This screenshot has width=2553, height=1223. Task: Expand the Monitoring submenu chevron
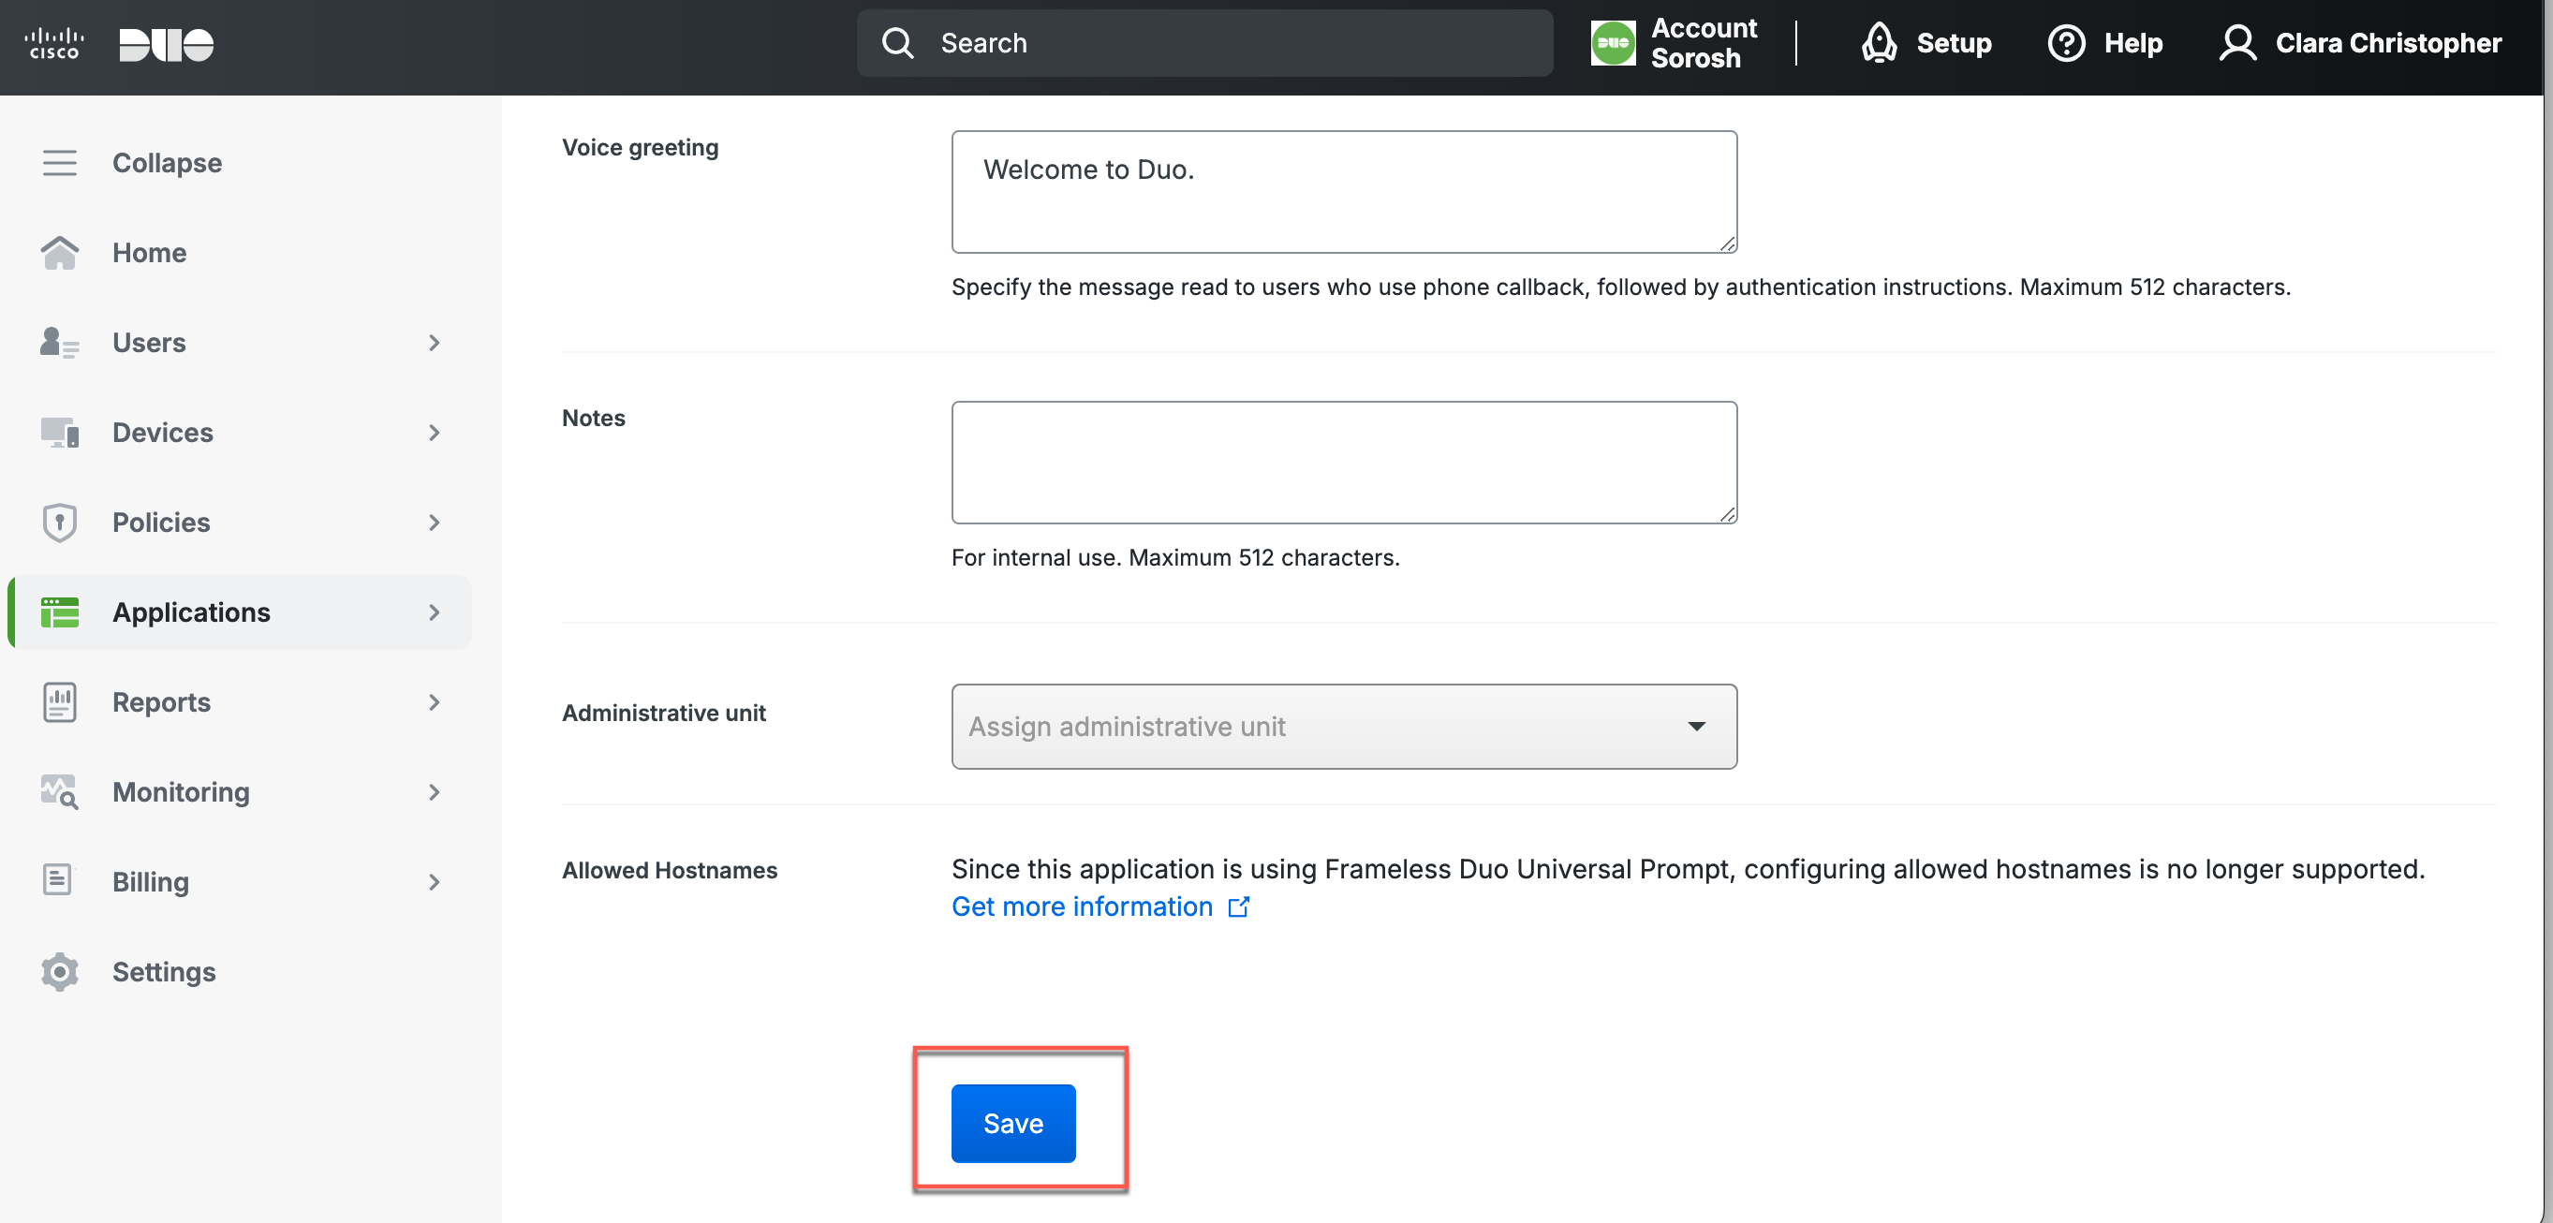point(435,792)
